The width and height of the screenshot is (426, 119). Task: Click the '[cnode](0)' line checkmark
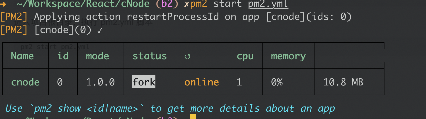click(x=100, y=31)
